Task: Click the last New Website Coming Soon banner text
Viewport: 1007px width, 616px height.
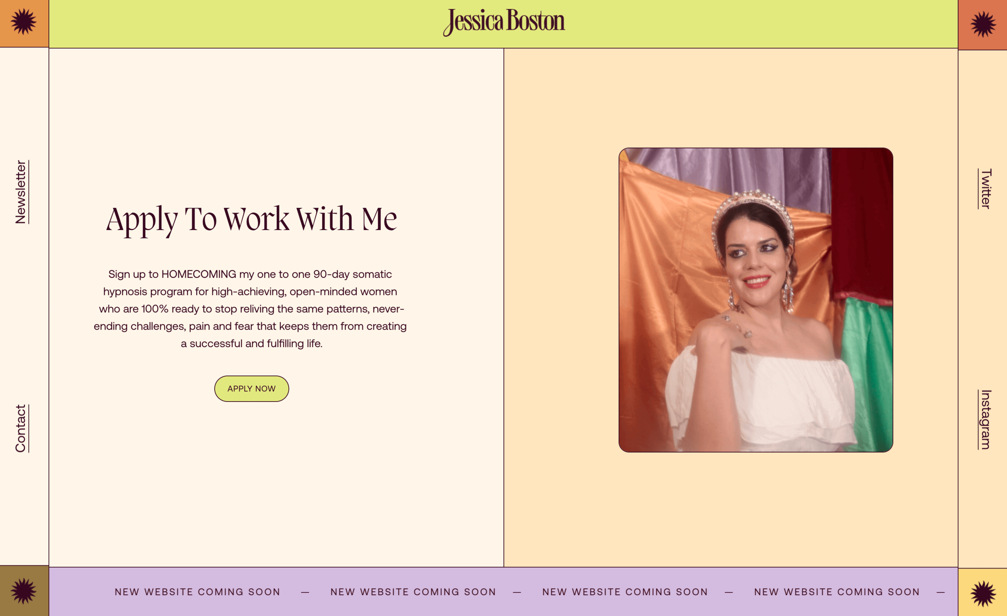Action: (x=837, y=592)
